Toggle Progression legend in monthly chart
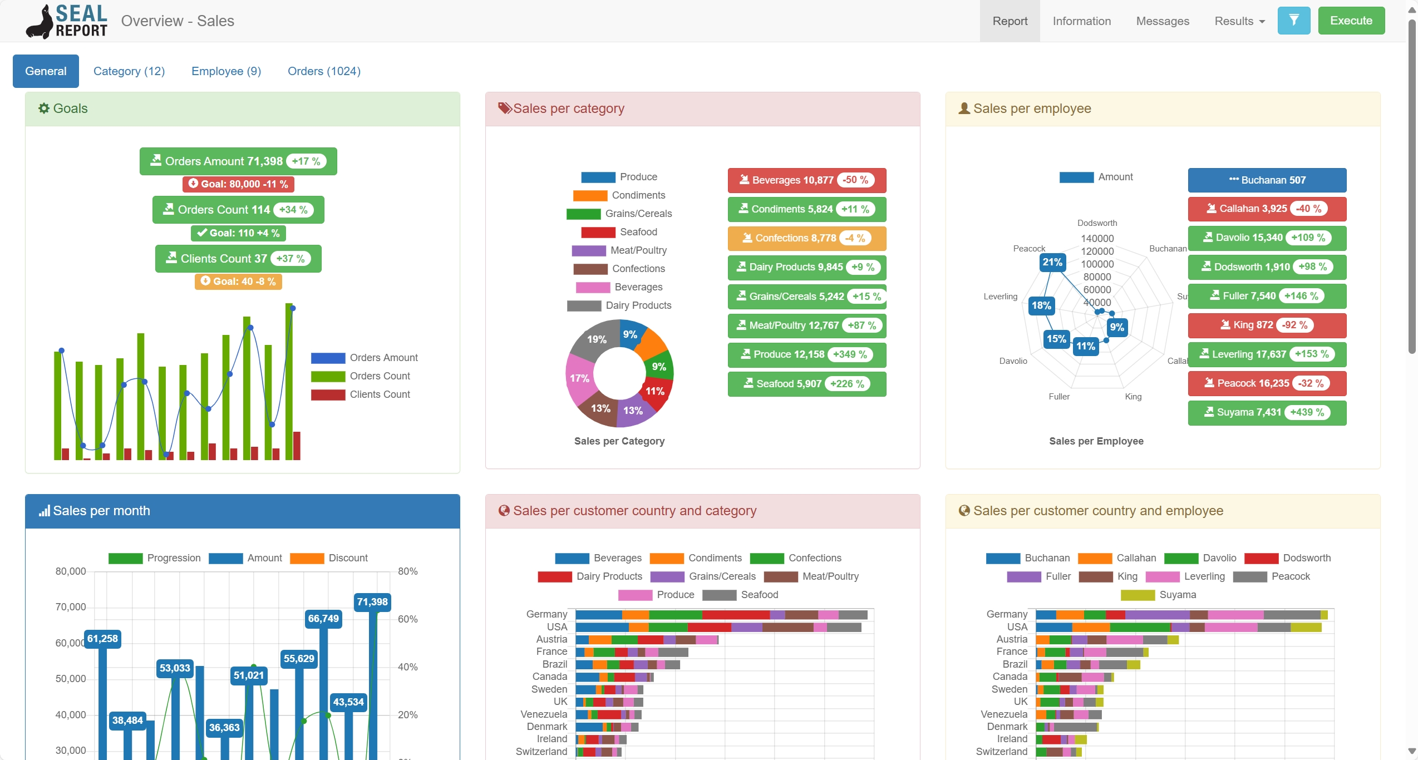The image size is (1418, 760). click(154, 558)
